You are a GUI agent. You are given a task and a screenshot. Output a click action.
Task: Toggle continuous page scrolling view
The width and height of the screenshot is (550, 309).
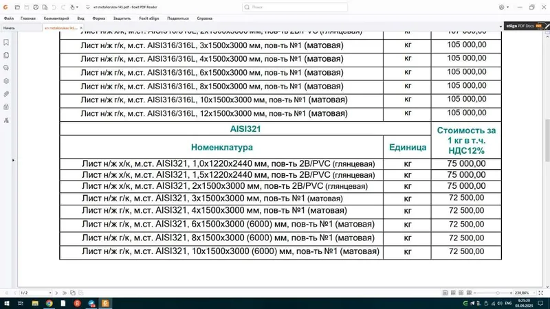tap(453, 293)
